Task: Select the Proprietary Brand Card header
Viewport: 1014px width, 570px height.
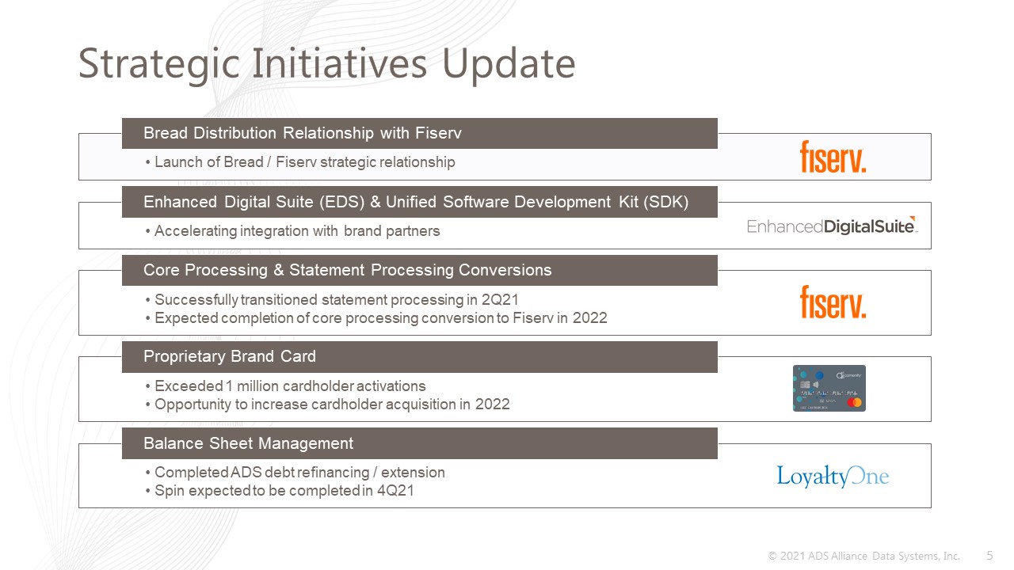Action: pos(420,357)
